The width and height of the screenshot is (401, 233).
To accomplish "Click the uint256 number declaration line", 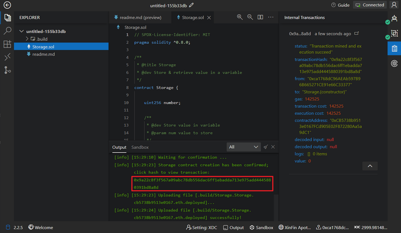I will (x=162, y=103).
